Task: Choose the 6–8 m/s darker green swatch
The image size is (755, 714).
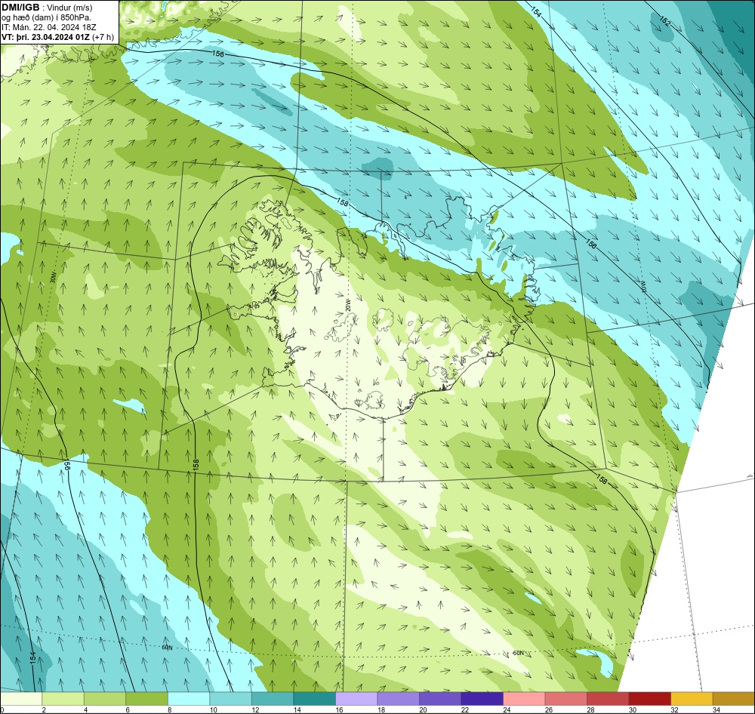Action: click(x=147, y=699)
